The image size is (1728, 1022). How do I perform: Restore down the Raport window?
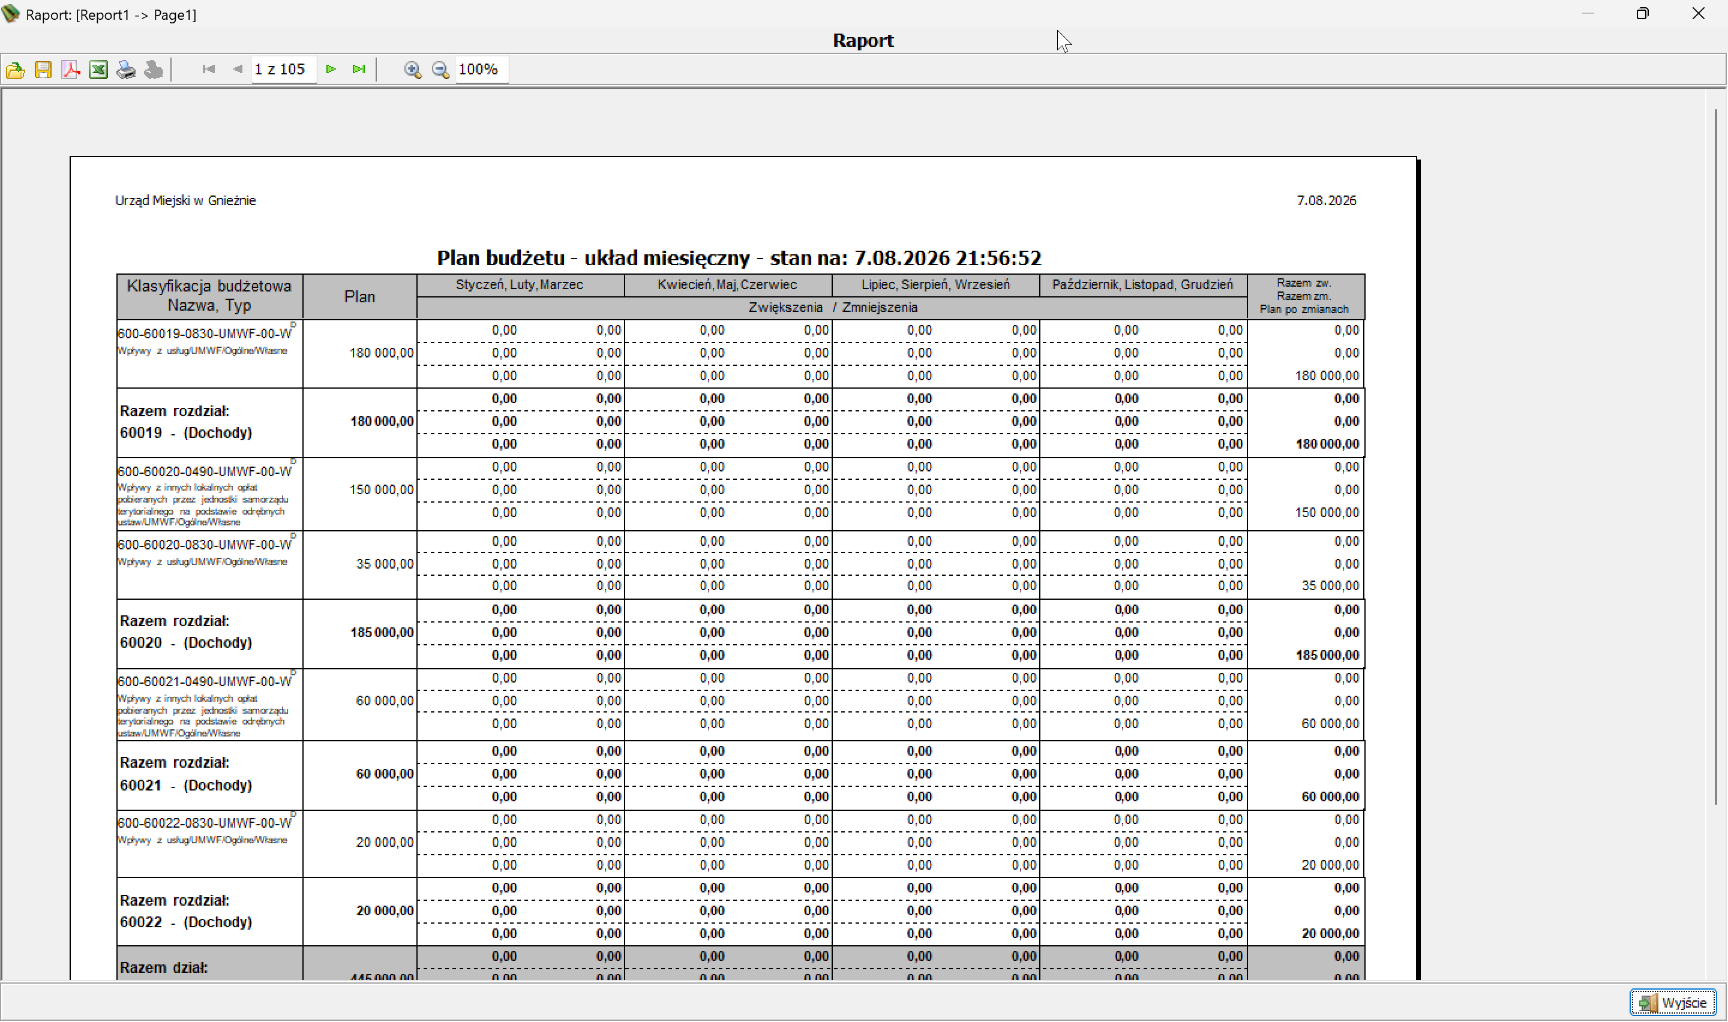click(1643, 14)
